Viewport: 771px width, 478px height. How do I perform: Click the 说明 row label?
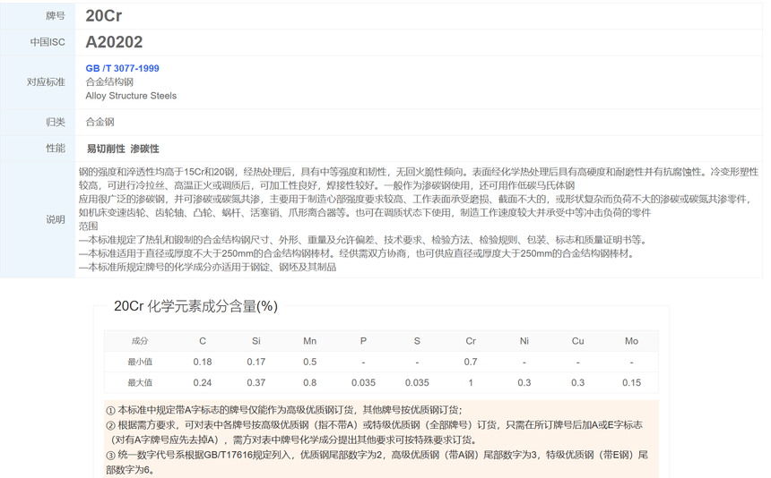[56, 219]
